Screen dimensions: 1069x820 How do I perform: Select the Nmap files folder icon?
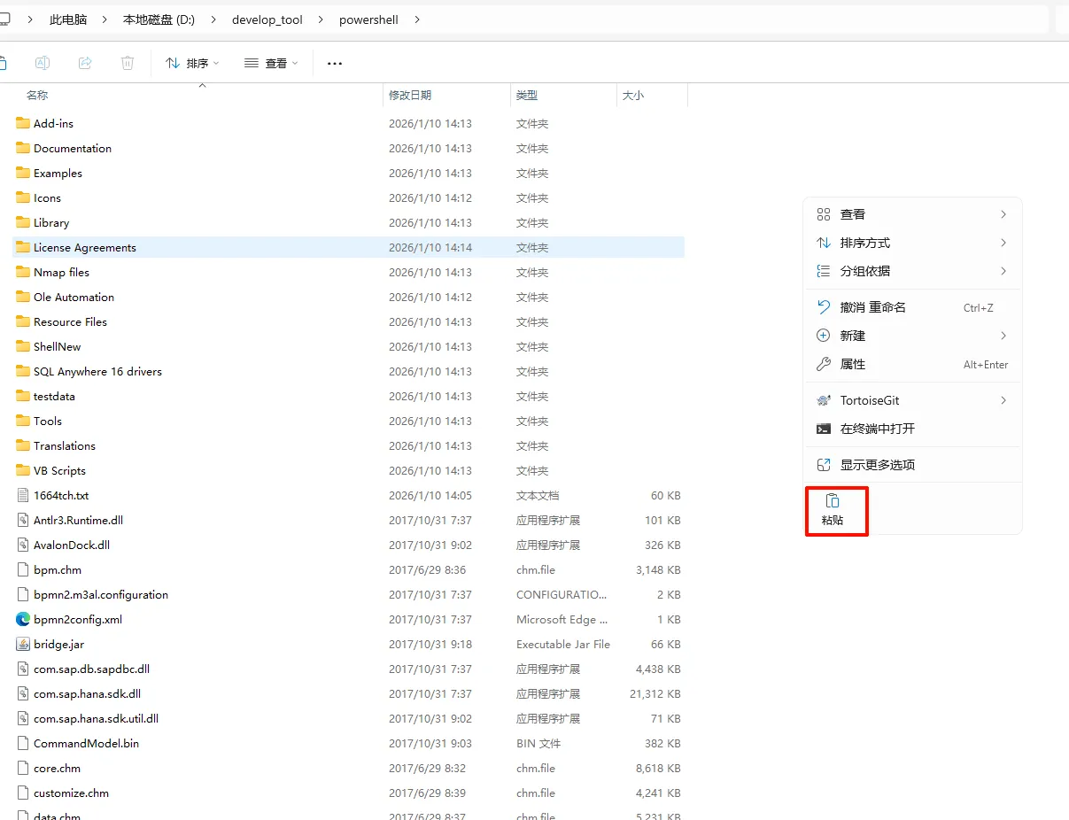(x=23, y=272)
